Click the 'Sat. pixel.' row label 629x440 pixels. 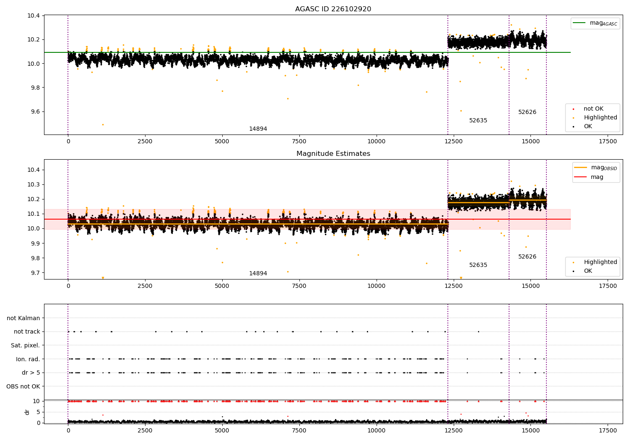pyautogui.click(x=26, y=346)
